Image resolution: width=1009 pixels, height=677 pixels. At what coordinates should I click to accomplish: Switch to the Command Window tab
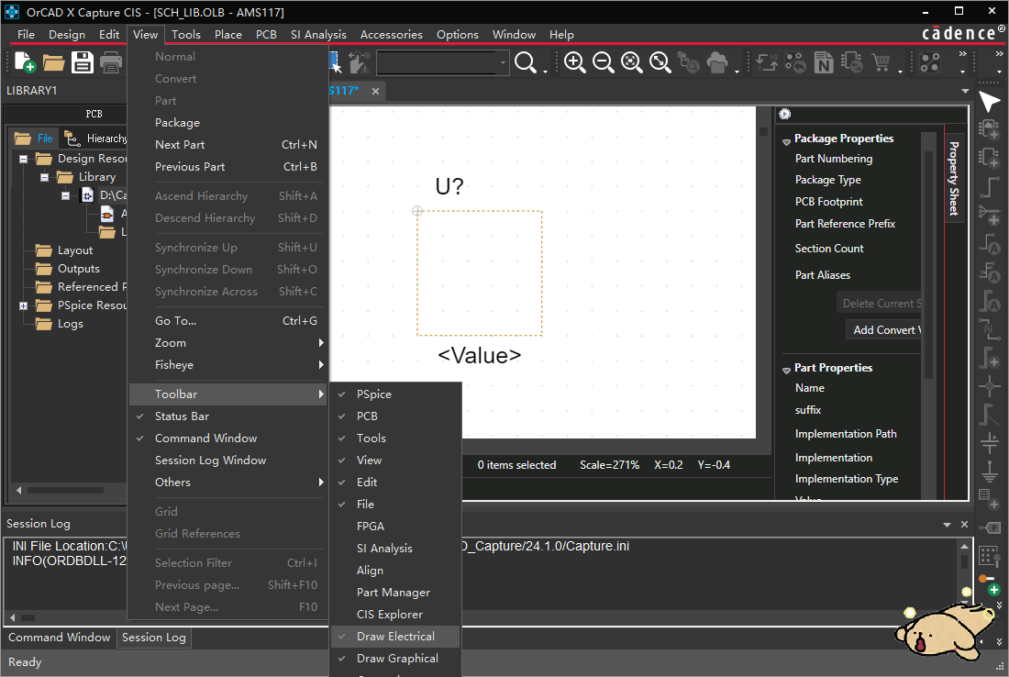tap(60, 638)
